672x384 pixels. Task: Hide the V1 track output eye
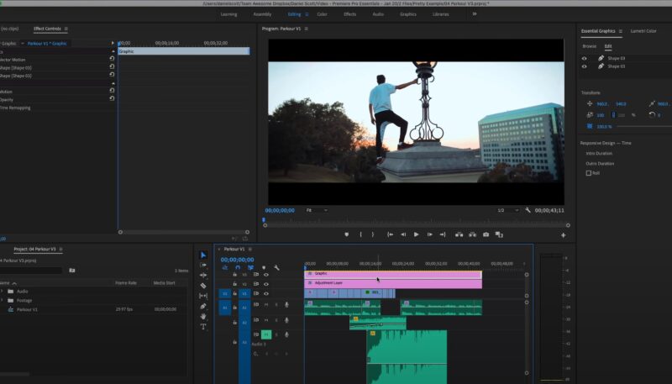click(266, 293)
